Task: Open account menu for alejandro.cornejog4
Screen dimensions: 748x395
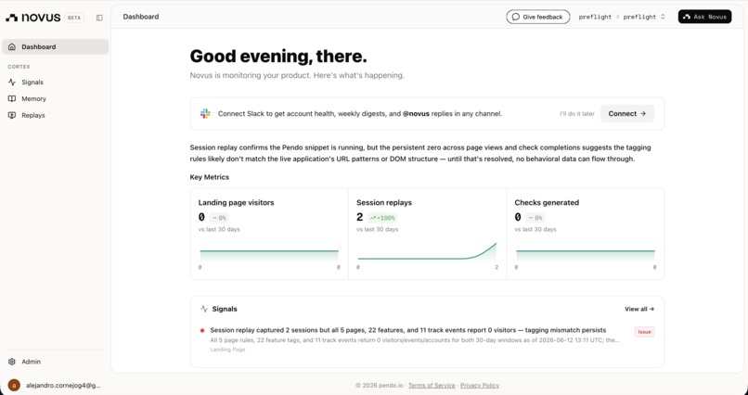Action: 56,385
